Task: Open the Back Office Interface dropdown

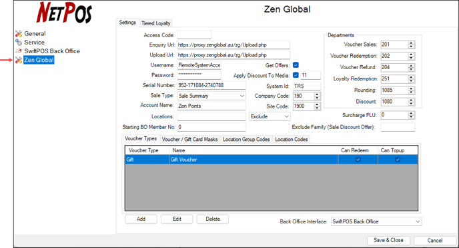Action: (376, 221)
